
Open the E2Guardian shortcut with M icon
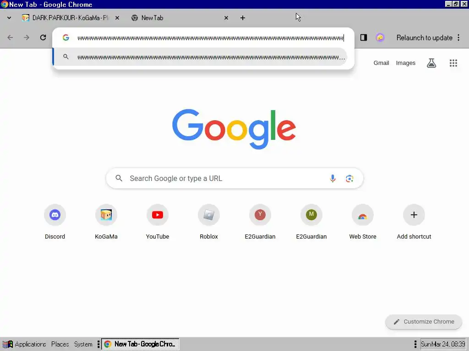point(311,222)
